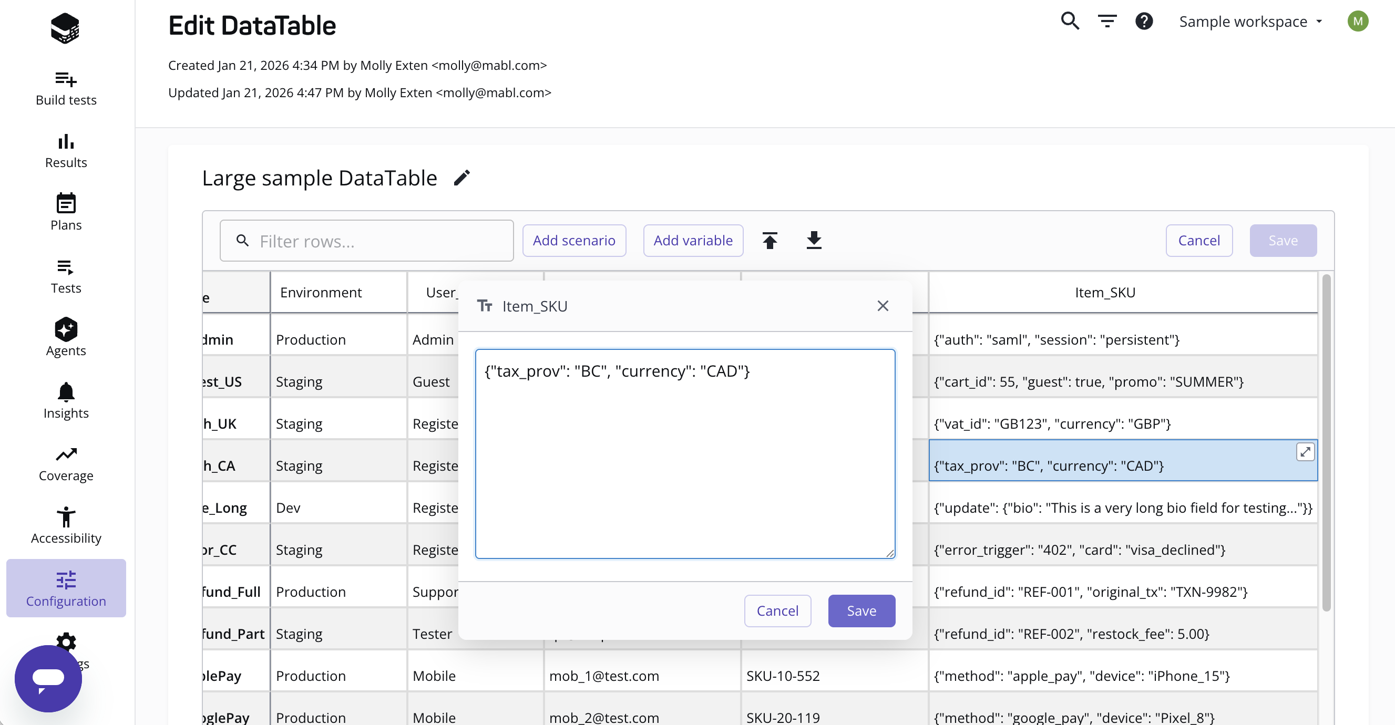Image resolution: width=1395 pixels, height=725 pixels.
Task: Click Add variable button
Action: (693, 241)
